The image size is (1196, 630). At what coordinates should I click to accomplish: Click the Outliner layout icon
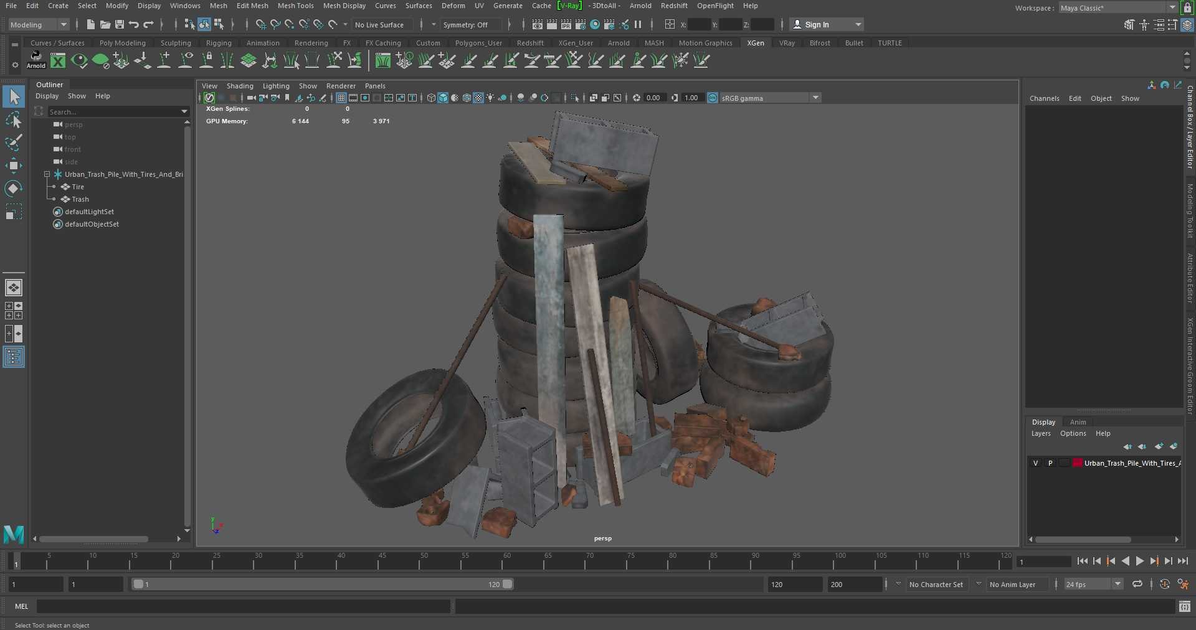(14, 357)
